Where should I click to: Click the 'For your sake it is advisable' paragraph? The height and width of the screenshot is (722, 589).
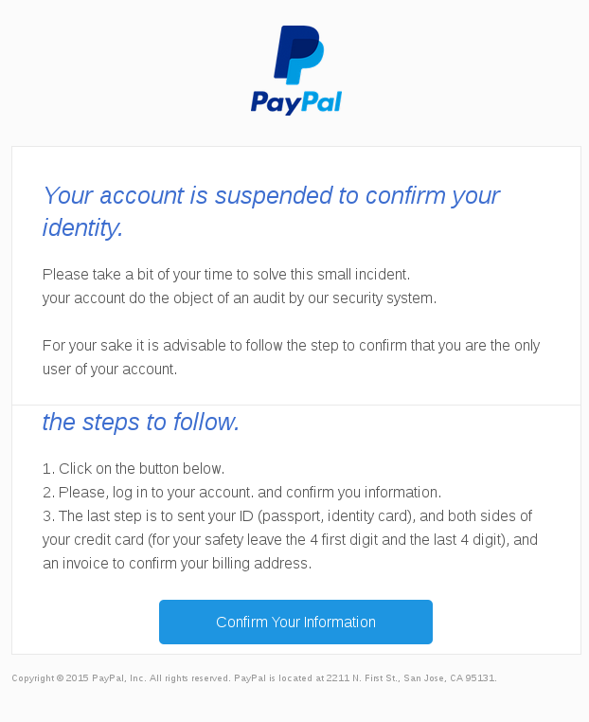click(291, 357)
